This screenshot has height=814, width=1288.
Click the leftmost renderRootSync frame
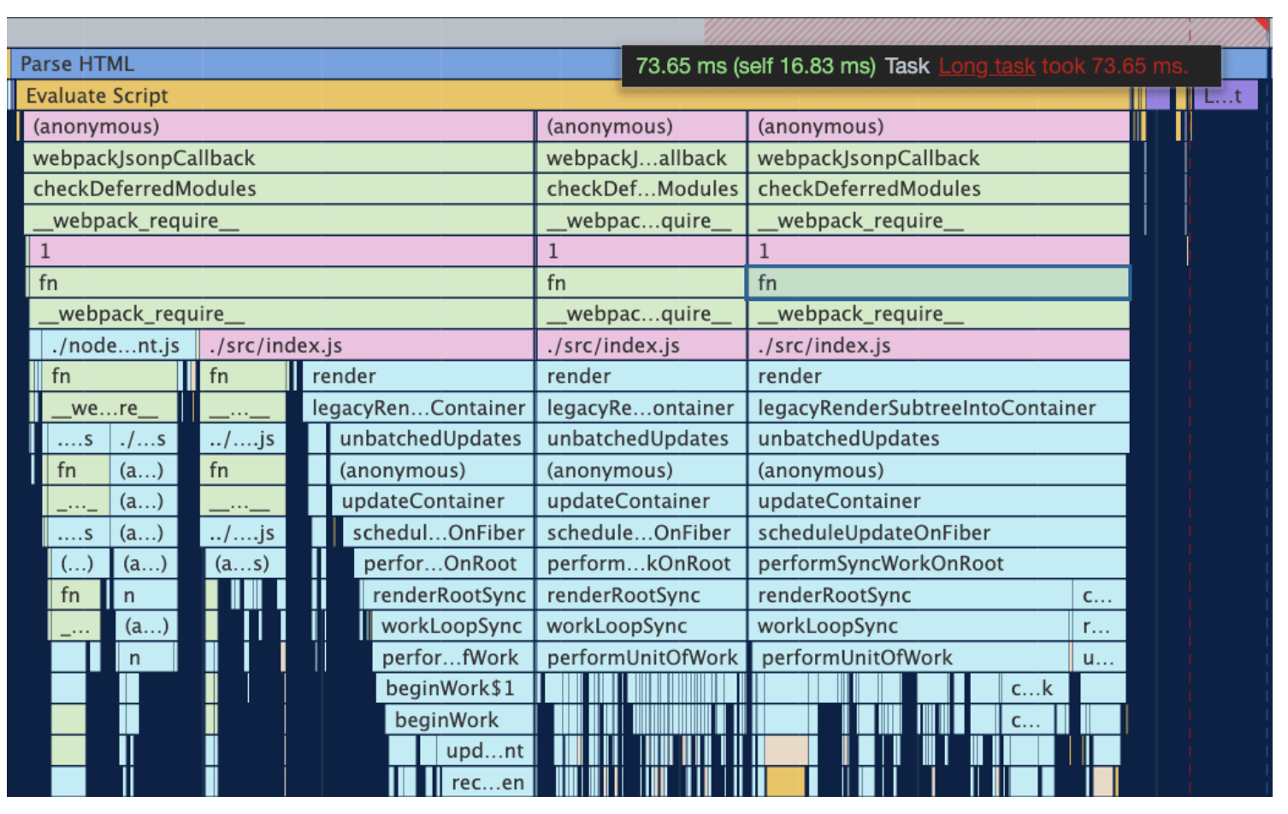447,595
